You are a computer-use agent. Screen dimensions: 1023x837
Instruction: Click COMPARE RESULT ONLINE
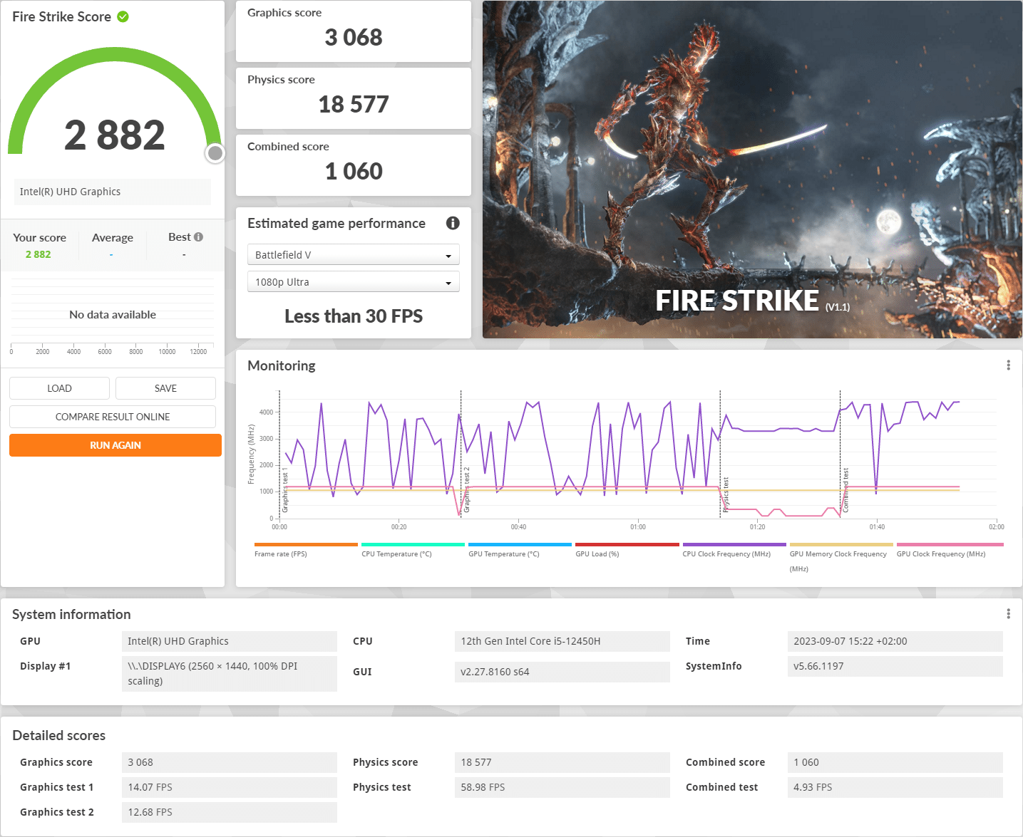click(x=113, y=417)
